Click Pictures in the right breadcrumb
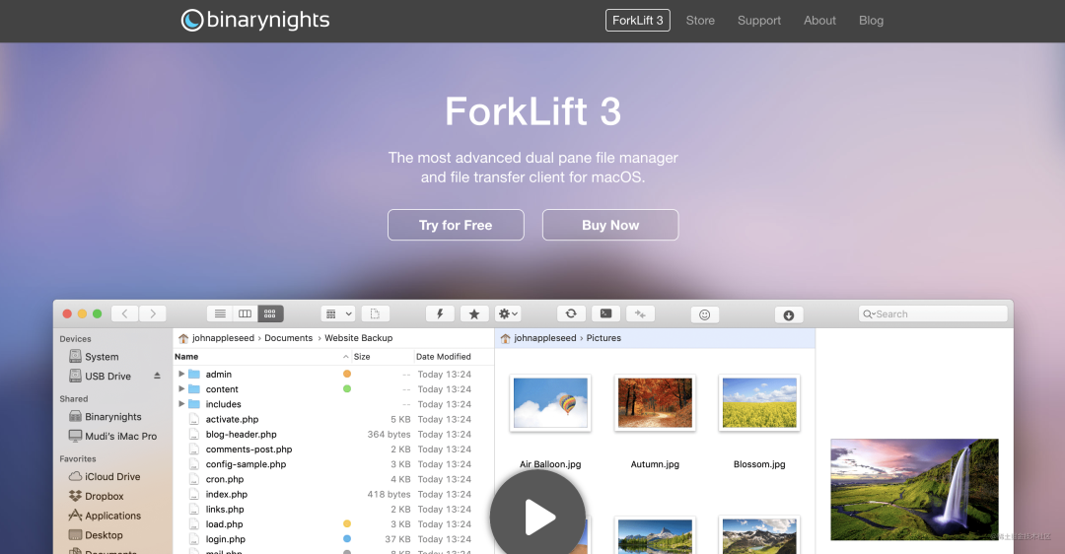 click(x=603, y=337)
